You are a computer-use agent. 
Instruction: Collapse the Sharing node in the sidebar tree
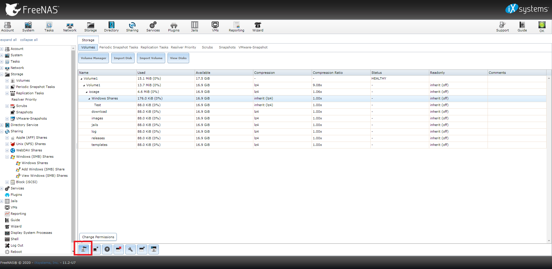[2, 131]
